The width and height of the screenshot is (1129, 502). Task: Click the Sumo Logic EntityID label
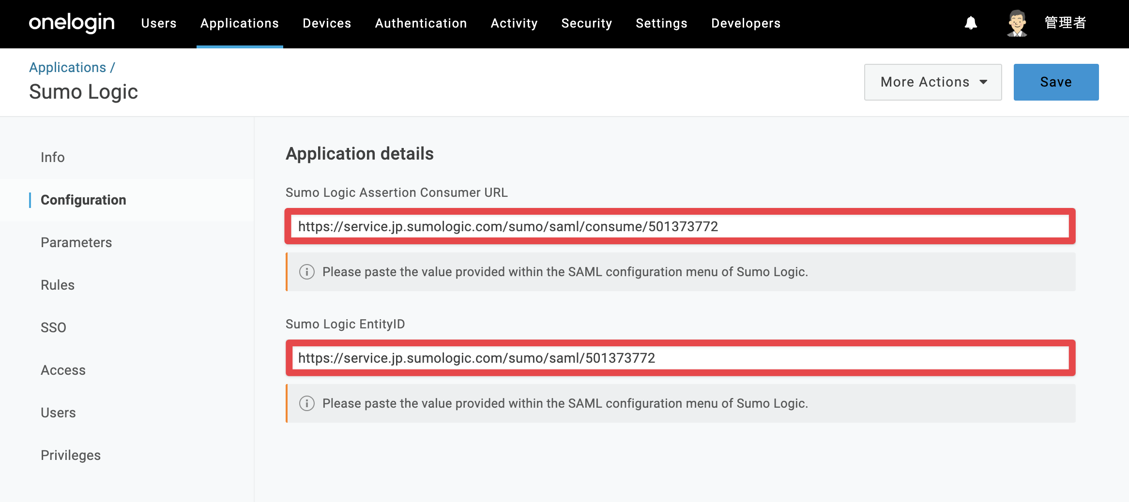(x=345, y=324)
